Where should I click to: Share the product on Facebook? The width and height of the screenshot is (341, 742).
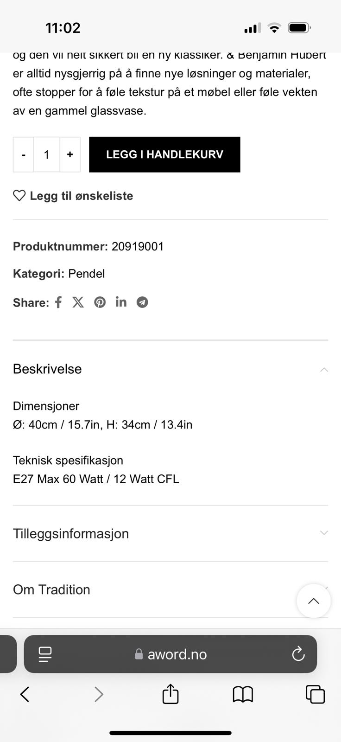coord(58,302)
